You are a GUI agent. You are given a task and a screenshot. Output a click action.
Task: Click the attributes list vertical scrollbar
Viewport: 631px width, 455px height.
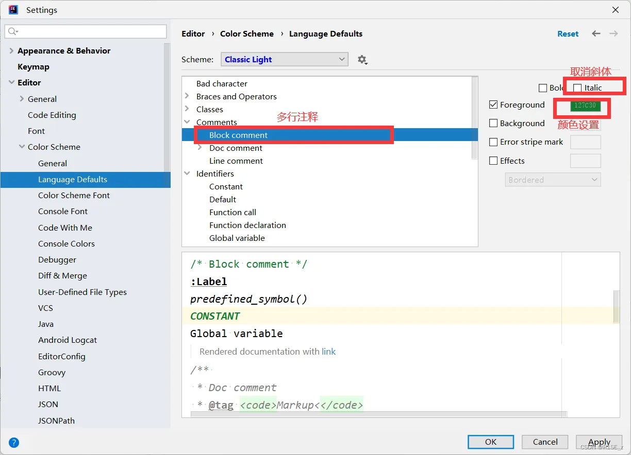point(475,118)
